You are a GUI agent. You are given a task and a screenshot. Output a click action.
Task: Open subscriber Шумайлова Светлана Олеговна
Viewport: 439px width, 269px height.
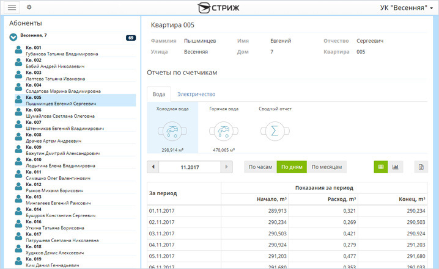pos(60,116)
